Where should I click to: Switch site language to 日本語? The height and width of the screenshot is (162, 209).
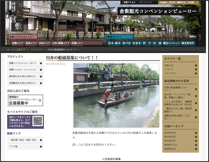coord(191,3)
